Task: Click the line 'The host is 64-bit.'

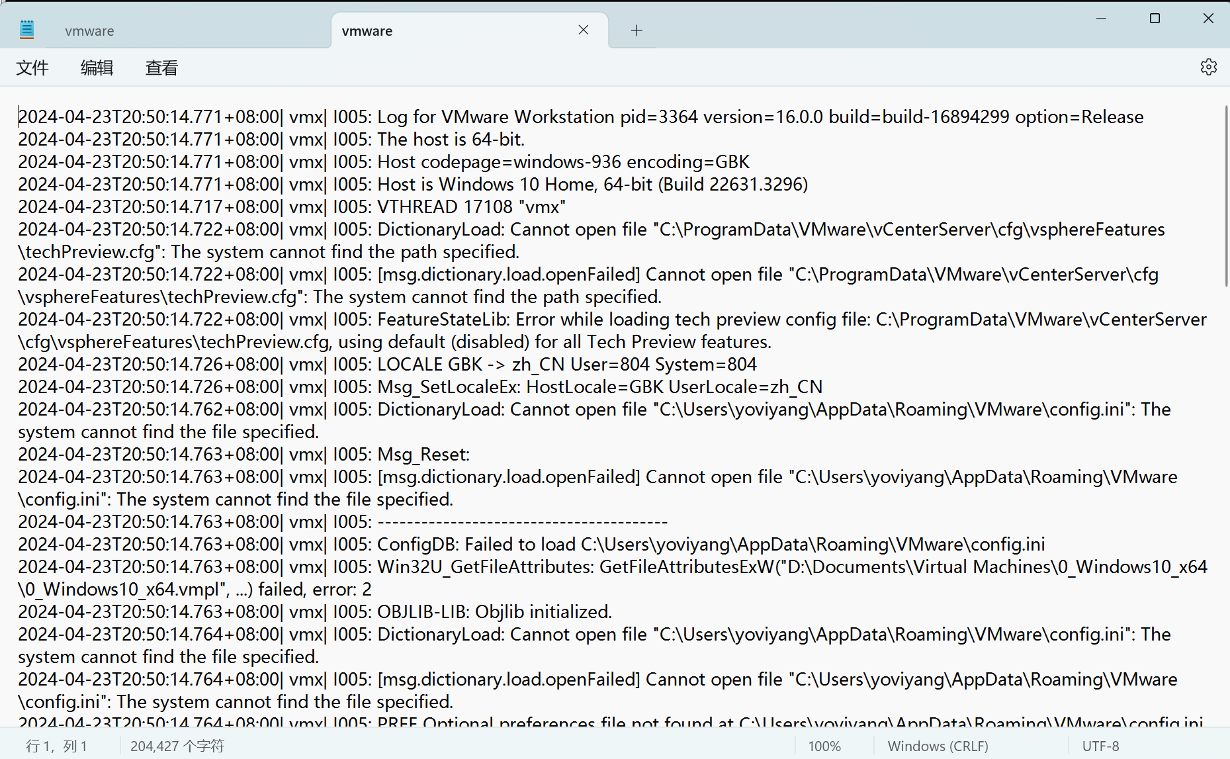Action: (x=271, y=139)
